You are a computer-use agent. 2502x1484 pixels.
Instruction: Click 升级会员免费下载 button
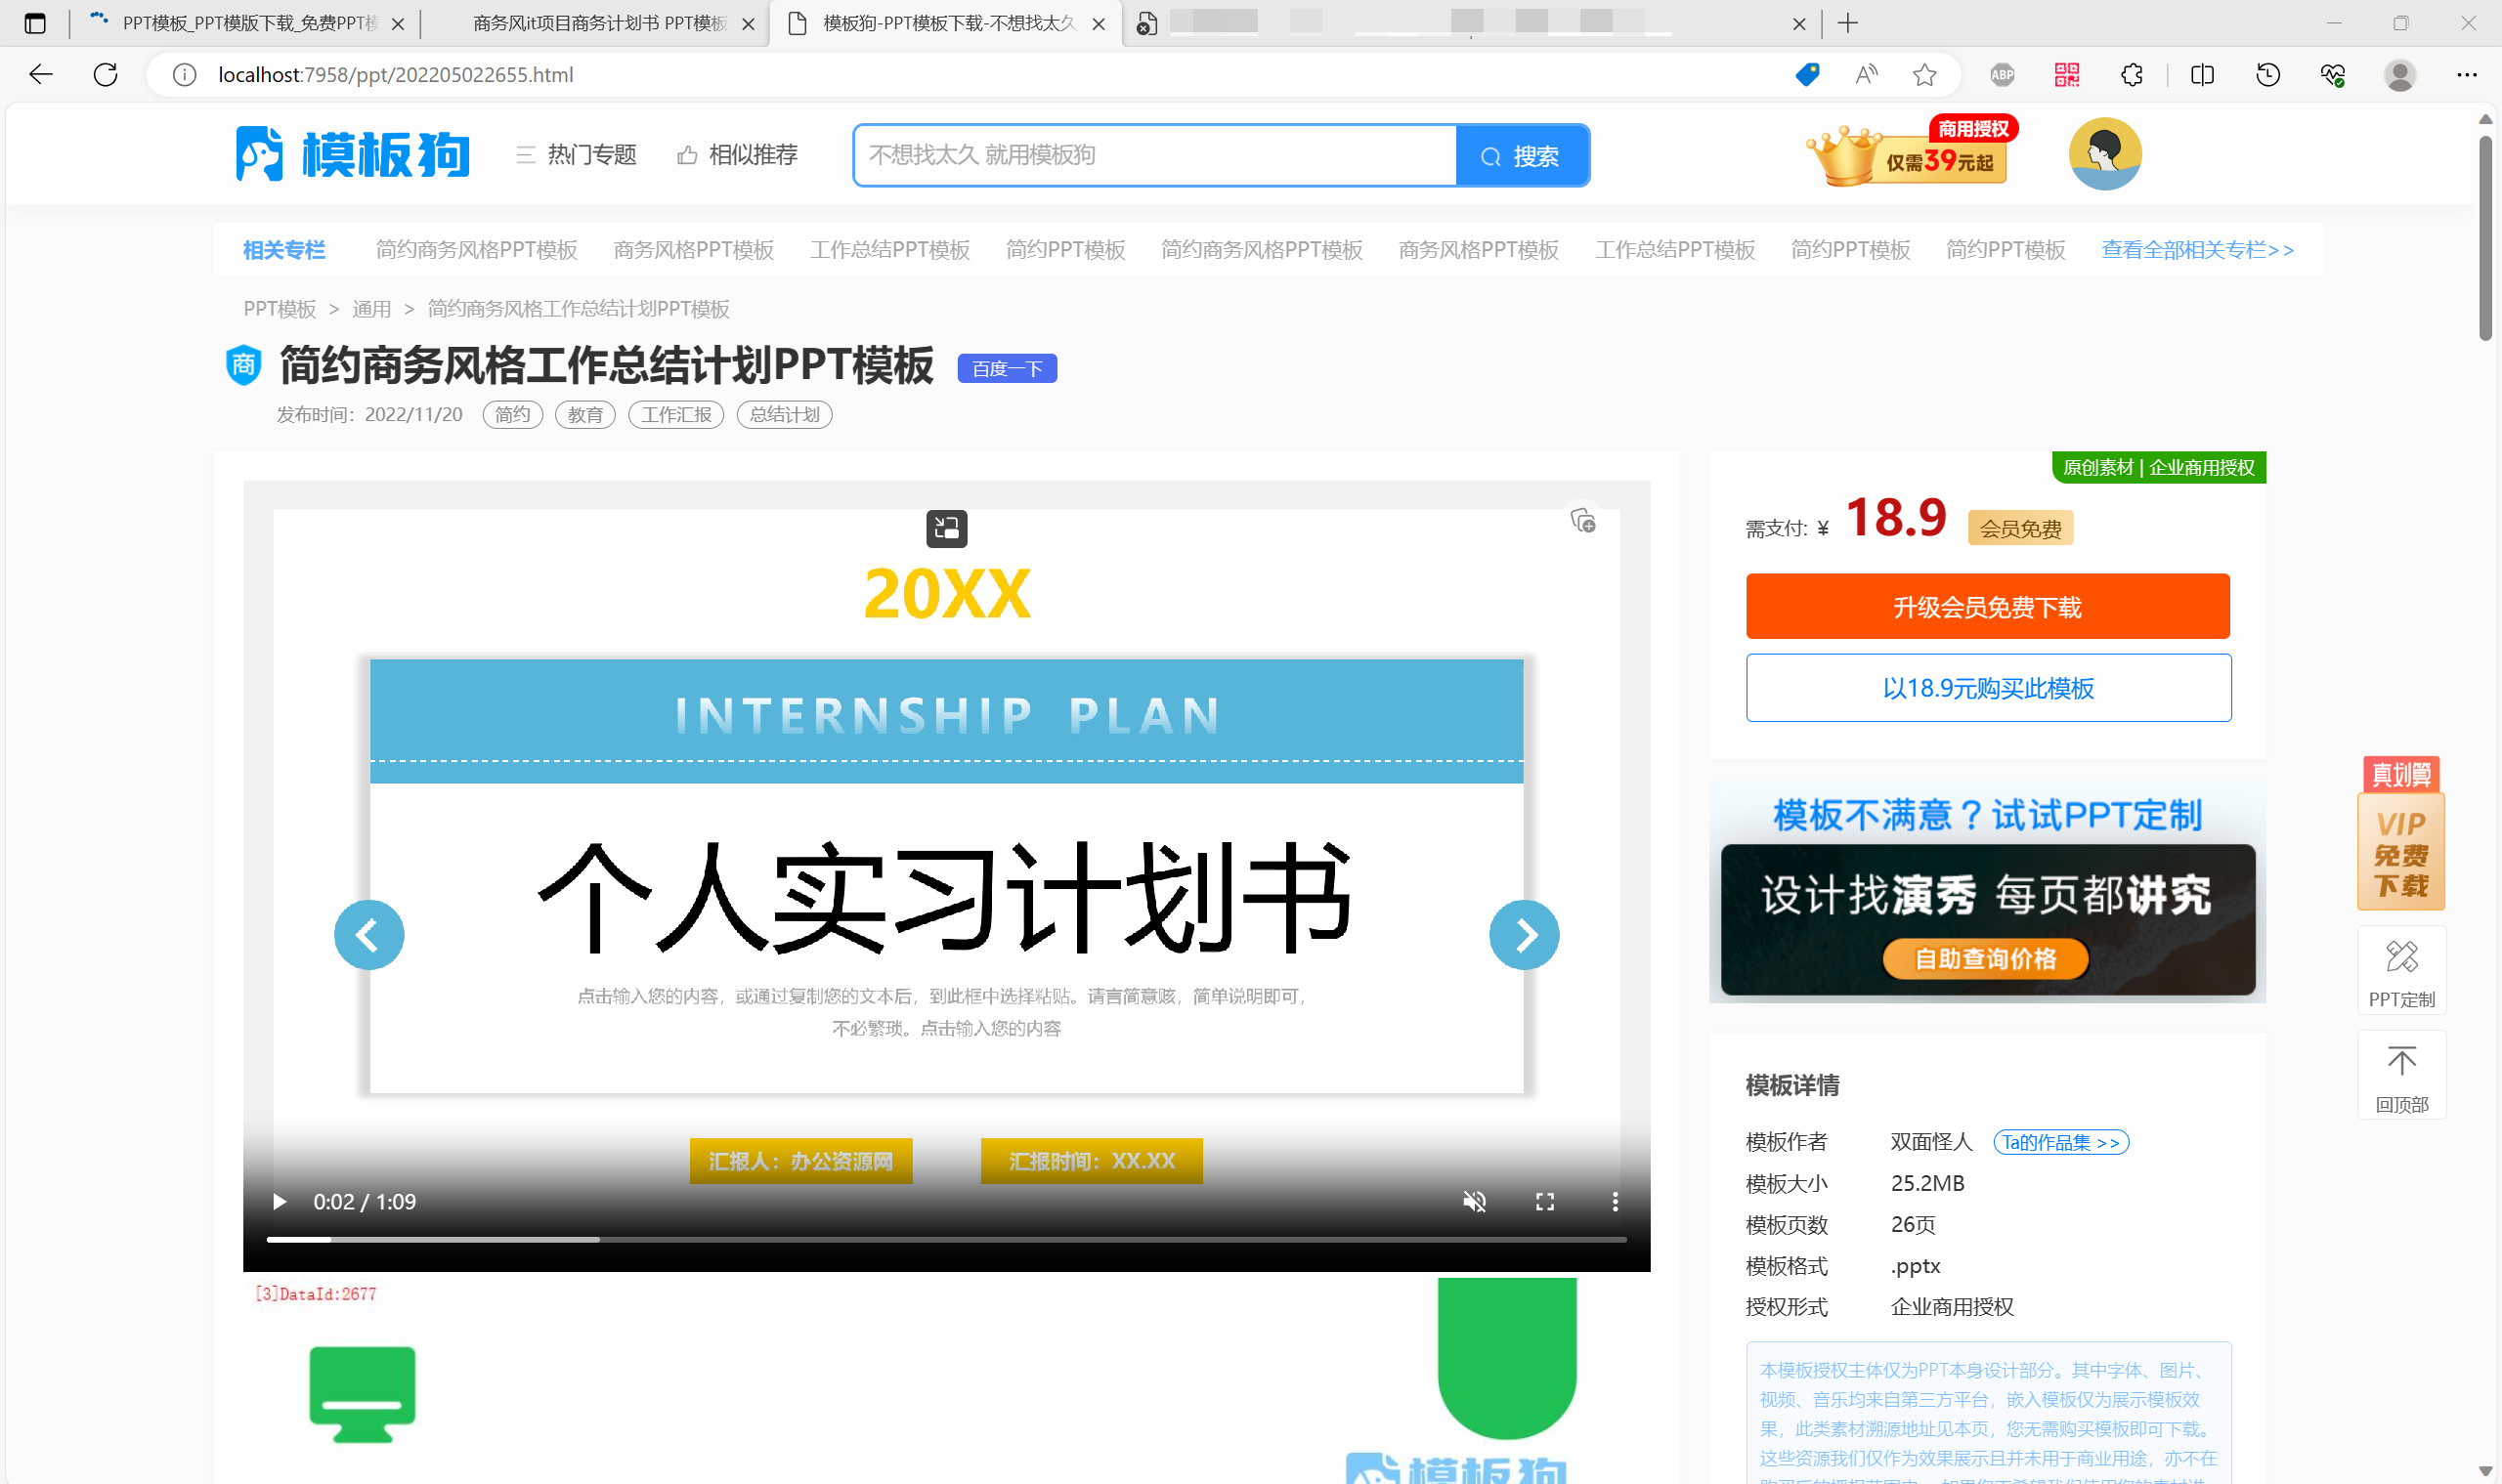coord(1987,607)
